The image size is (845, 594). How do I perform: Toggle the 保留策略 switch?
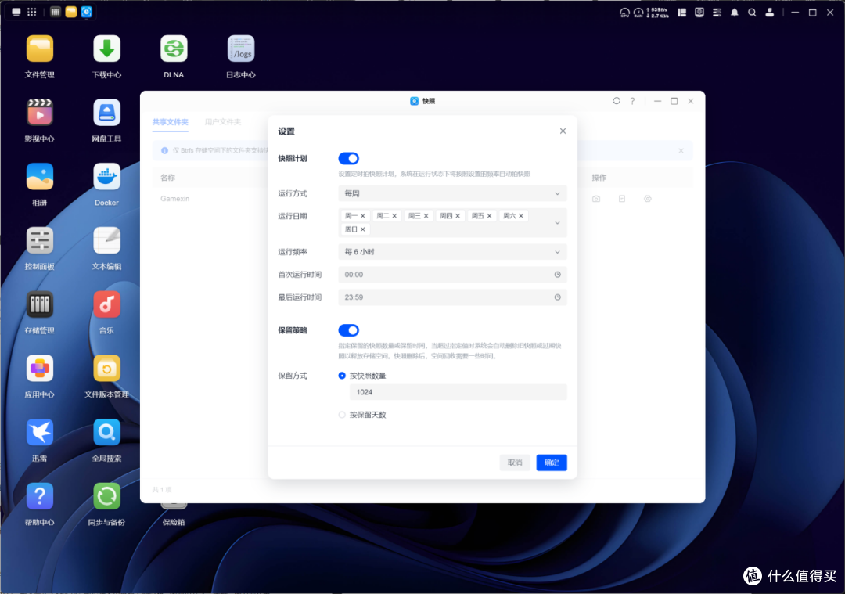click(x=349, y=330)
